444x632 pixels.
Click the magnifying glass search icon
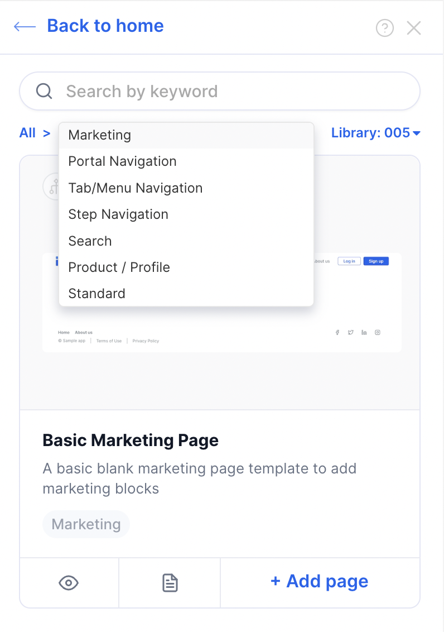pos(44,91)
